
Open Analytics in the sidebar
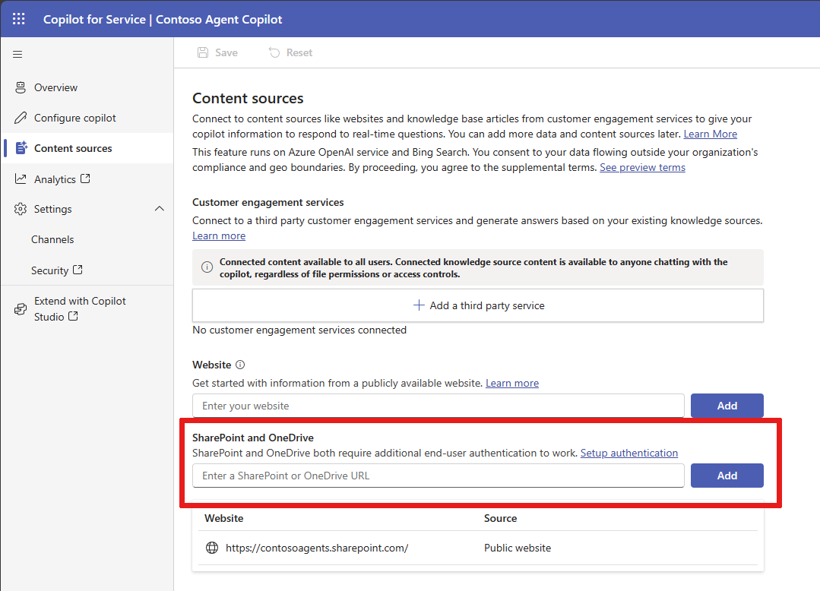(55, 179)
